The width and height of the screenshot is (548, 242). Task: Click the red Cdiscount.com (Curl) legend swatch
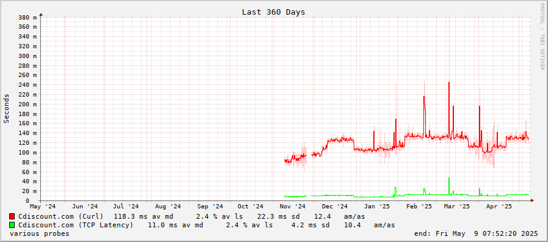point(12,216)
